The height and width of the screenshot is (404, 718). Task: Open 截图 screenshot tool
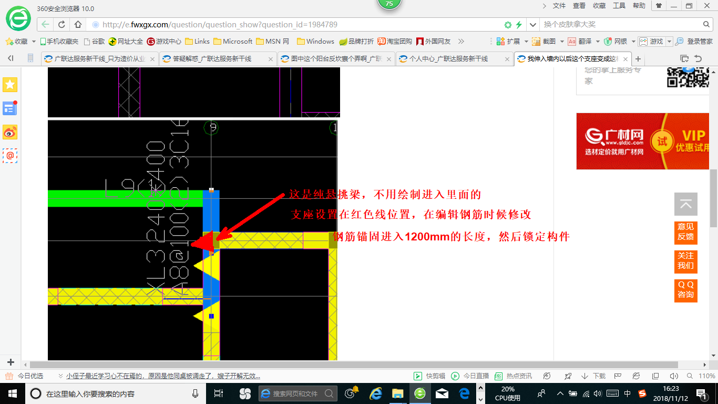(544, 42)
